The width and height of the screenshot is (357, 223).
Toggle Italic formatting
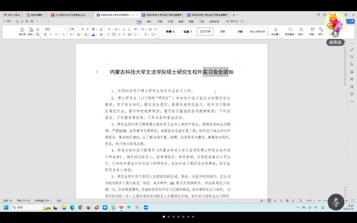50,35
